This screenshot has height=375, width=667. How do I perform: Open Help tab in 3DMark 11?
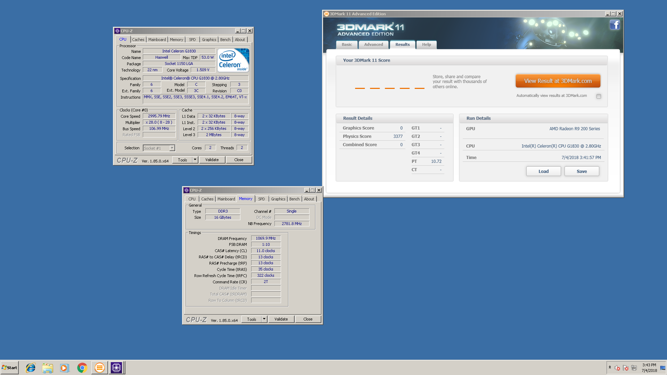(x=427, y=44)
